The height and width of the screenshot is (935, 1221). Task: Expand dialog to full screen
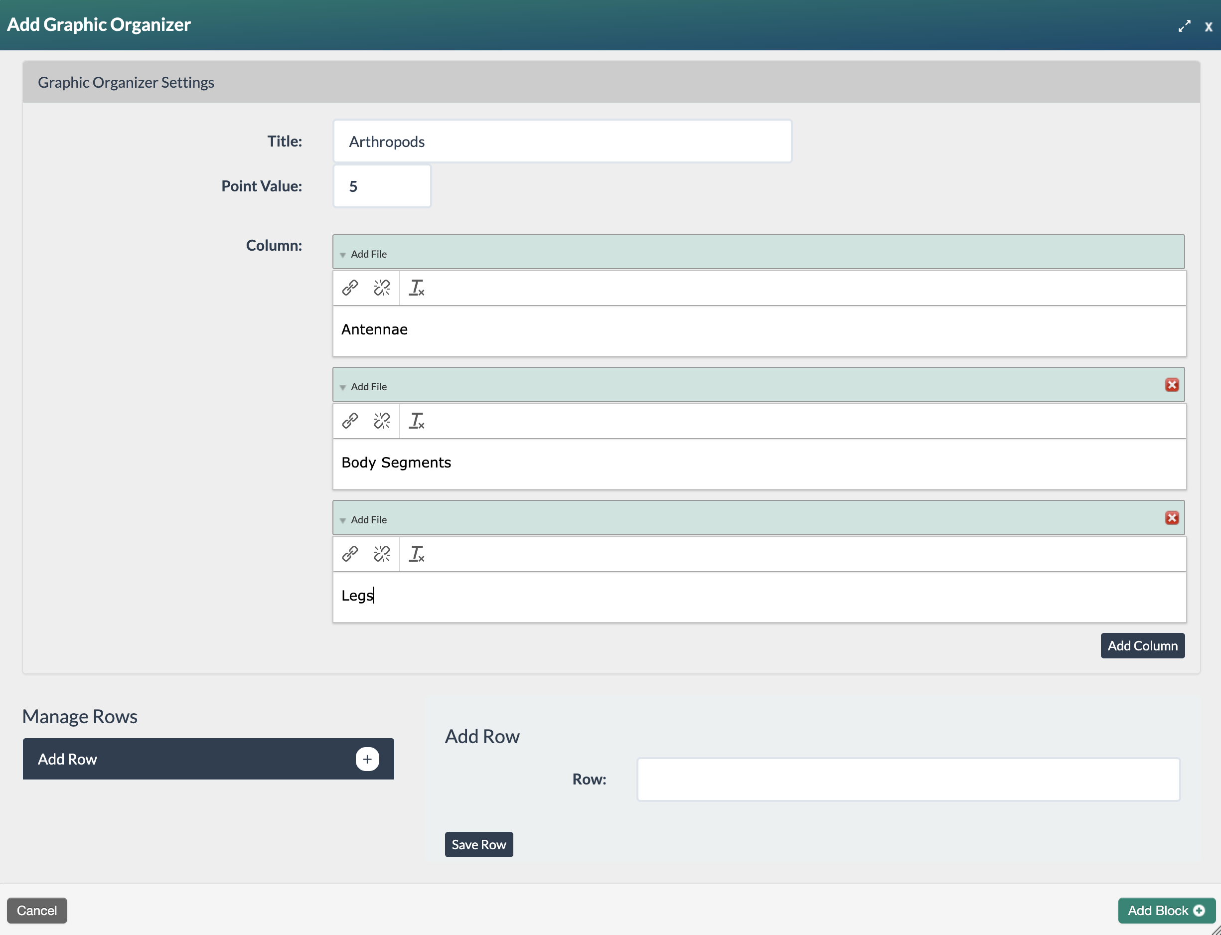[1184, 26]
